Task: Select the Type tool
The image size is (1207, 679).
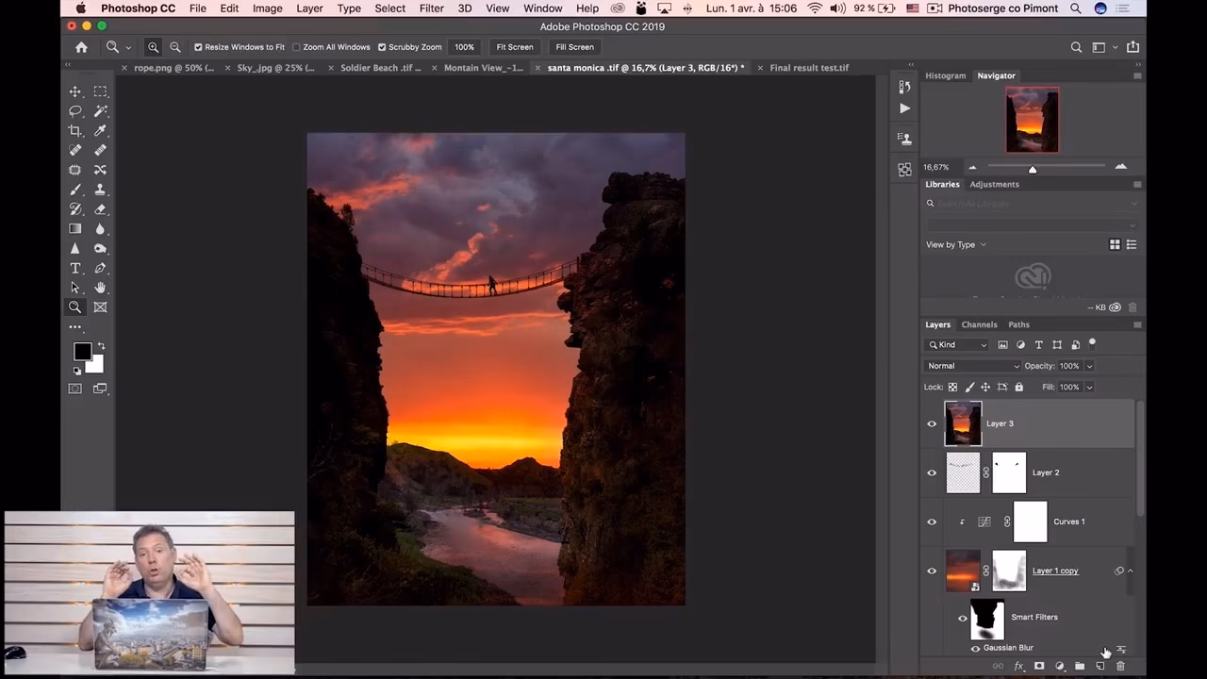Action: 75,268
